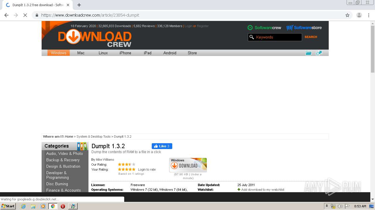Click Login to rate link
375x210 pixels.
pyautogui.click(x=147, y=169)
